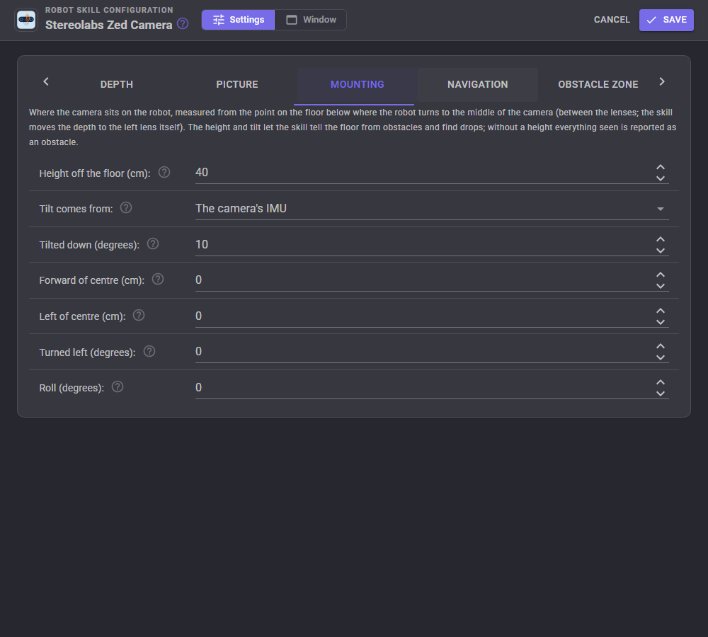Go to the Navigation tab
The image size is (708, 637).
click(478, 84)
